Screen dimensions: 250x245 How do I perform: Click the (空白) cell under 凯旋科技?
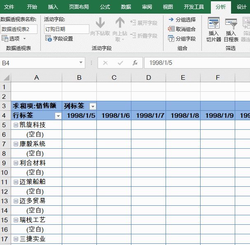(37, 135)
